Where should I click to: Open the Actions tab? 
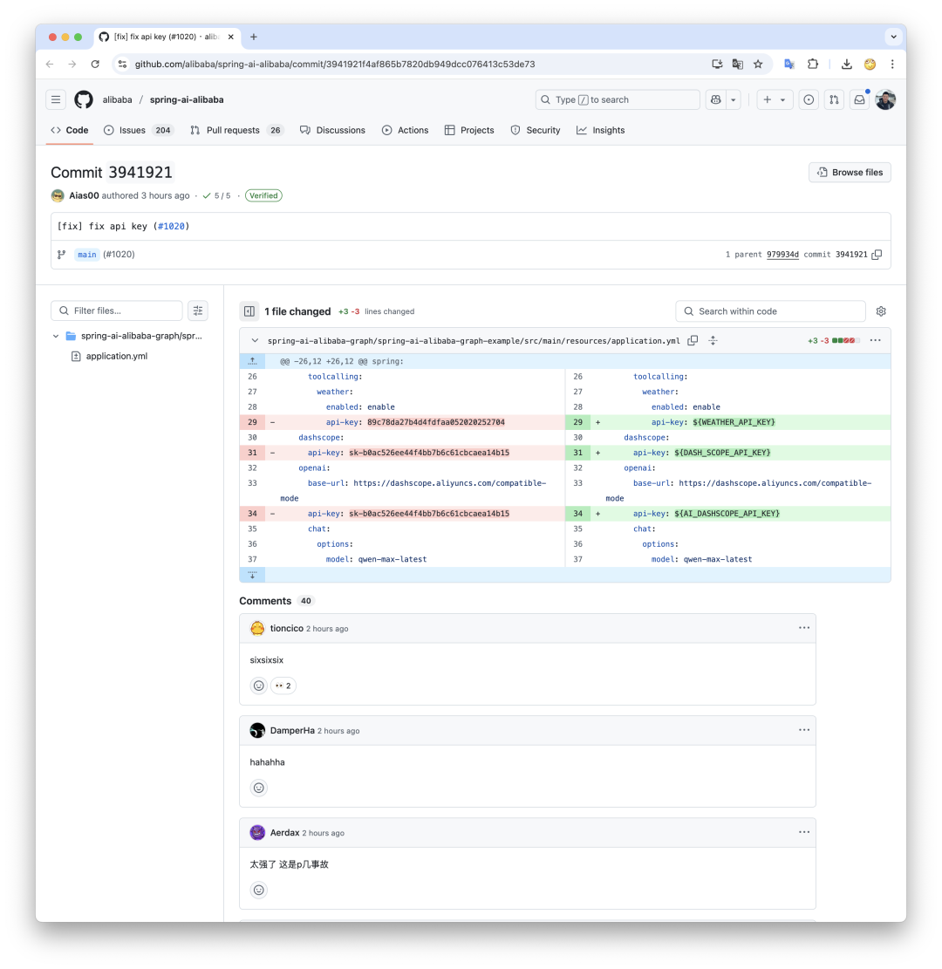tap(405, 131)
